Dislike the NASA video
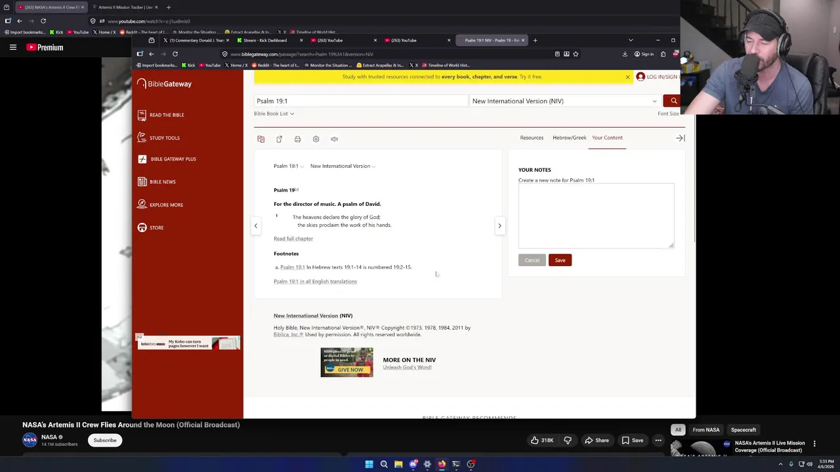840x472 pixels. click(568, 440)
